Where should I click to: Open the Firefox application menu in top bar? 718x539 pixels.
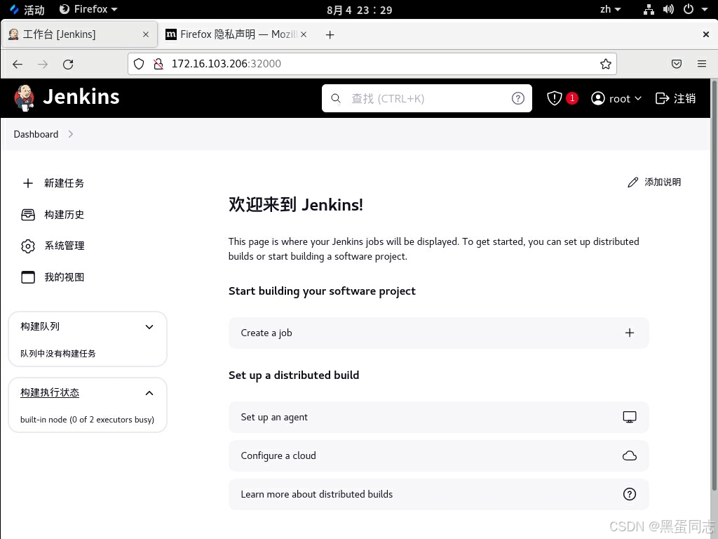point(88,9)
